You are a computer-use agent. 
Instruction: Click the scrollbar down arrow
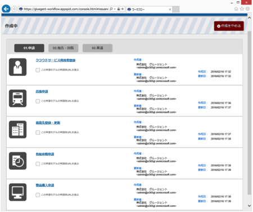point(249,206)
